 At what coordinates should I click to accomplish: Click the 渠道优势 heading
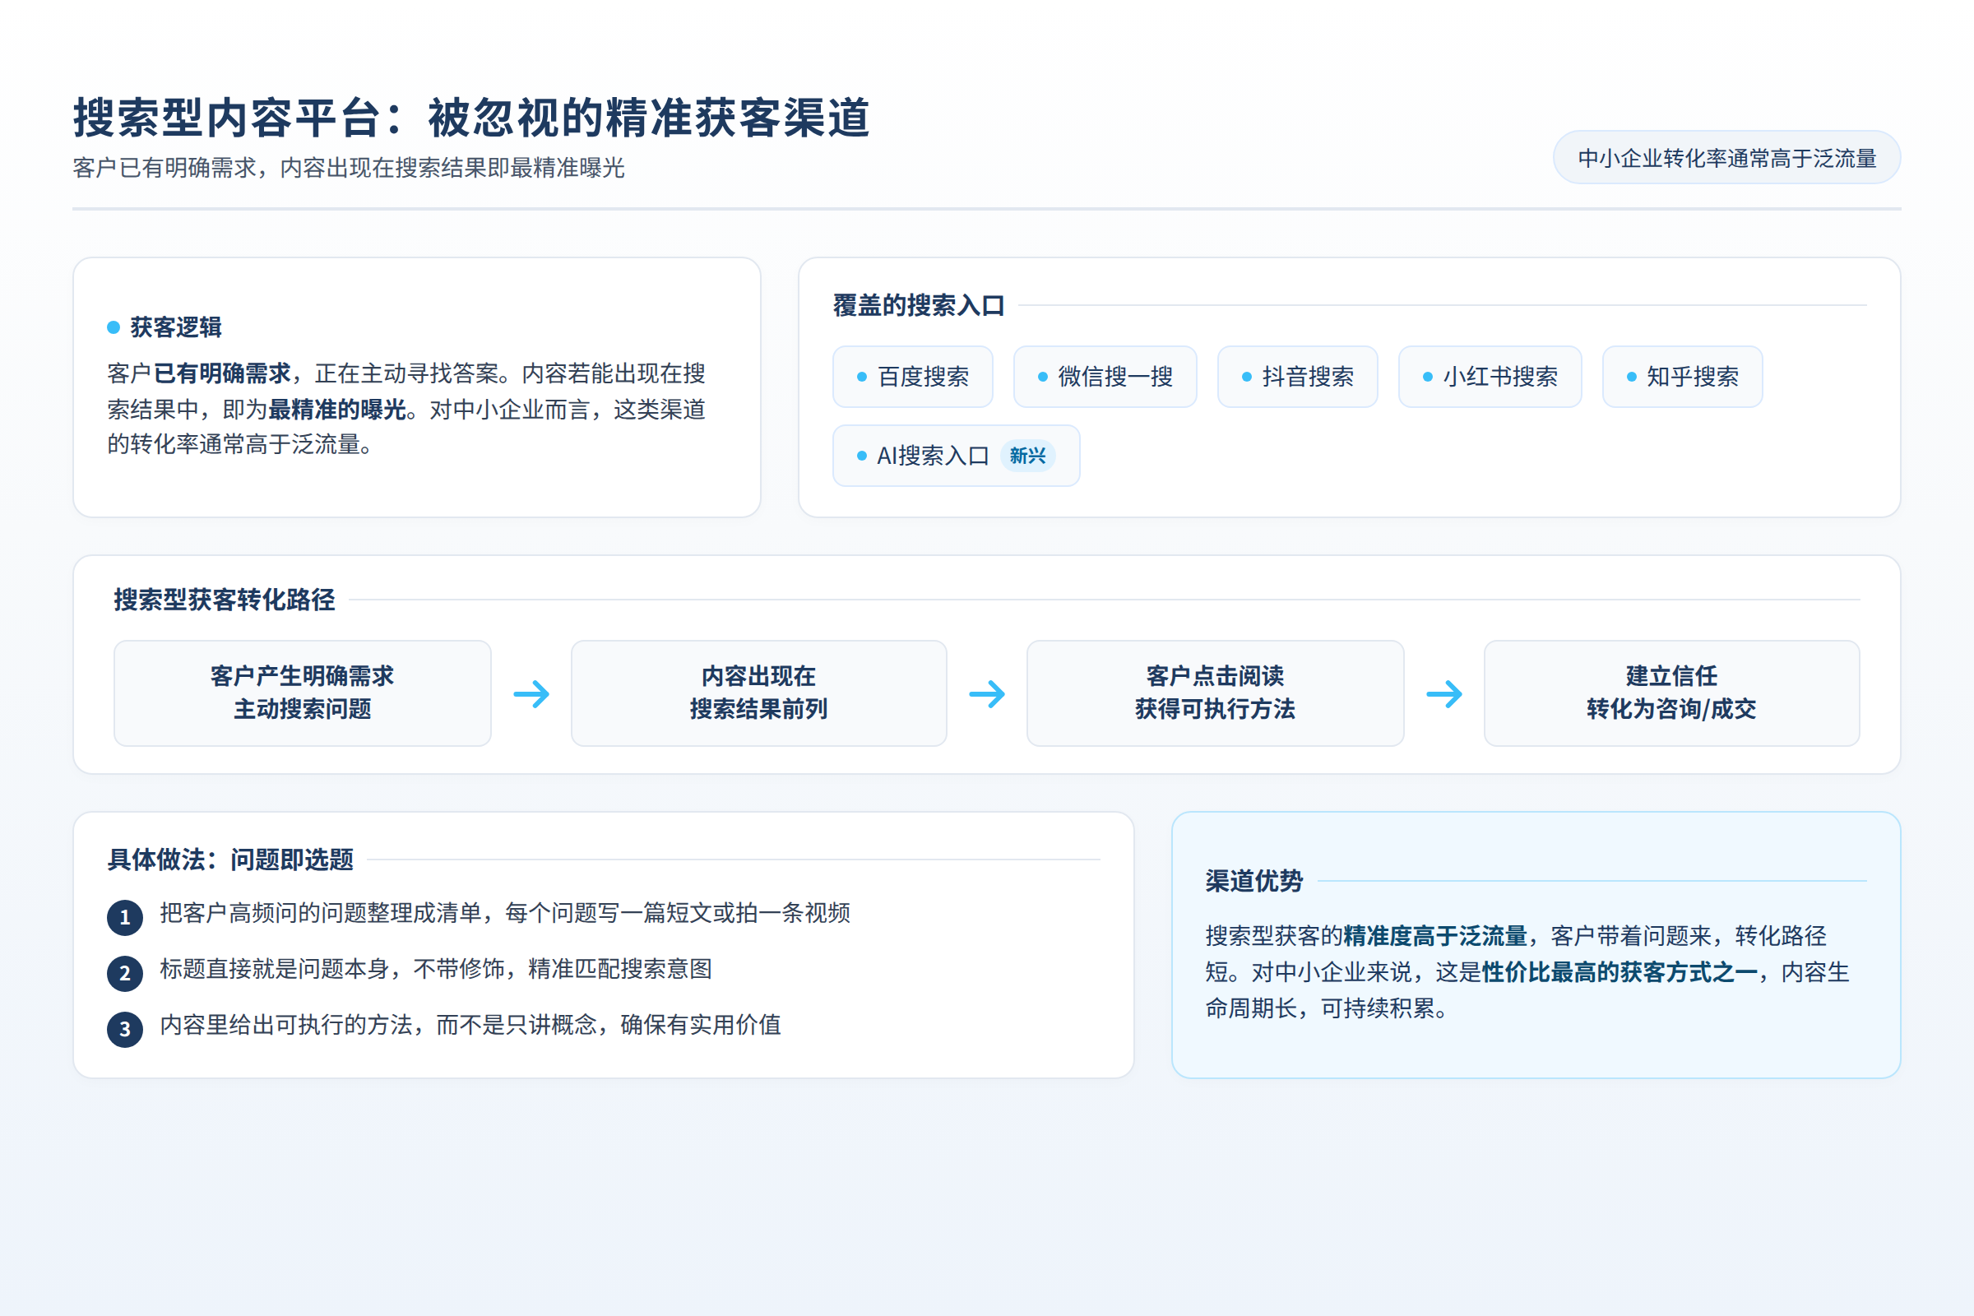pos(1253,881)
